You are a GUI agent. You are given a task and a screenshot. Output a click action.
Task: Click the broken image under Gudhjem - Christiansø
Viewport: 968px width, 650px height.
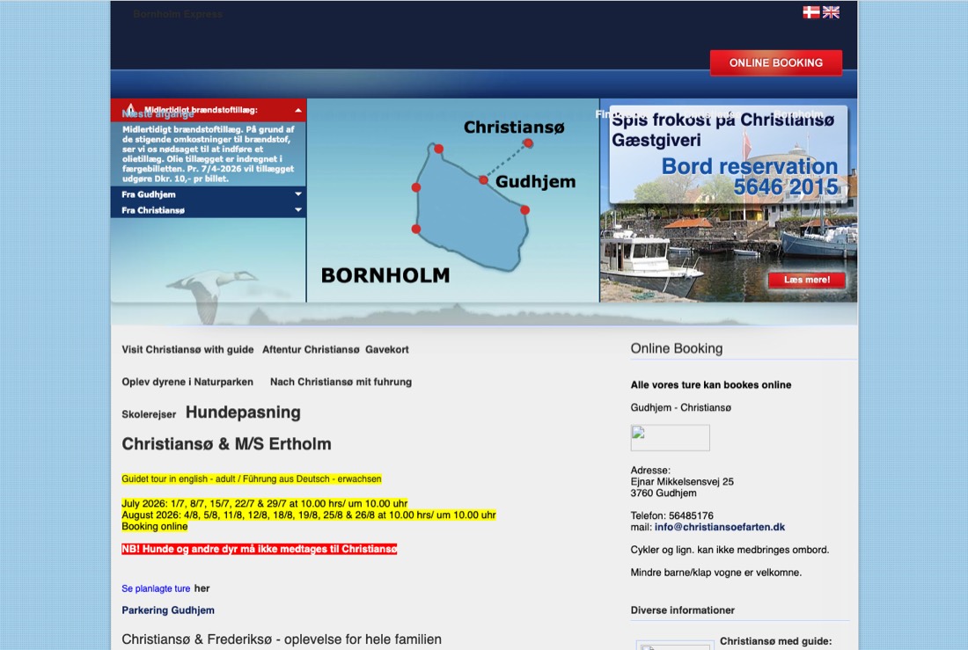670,438
